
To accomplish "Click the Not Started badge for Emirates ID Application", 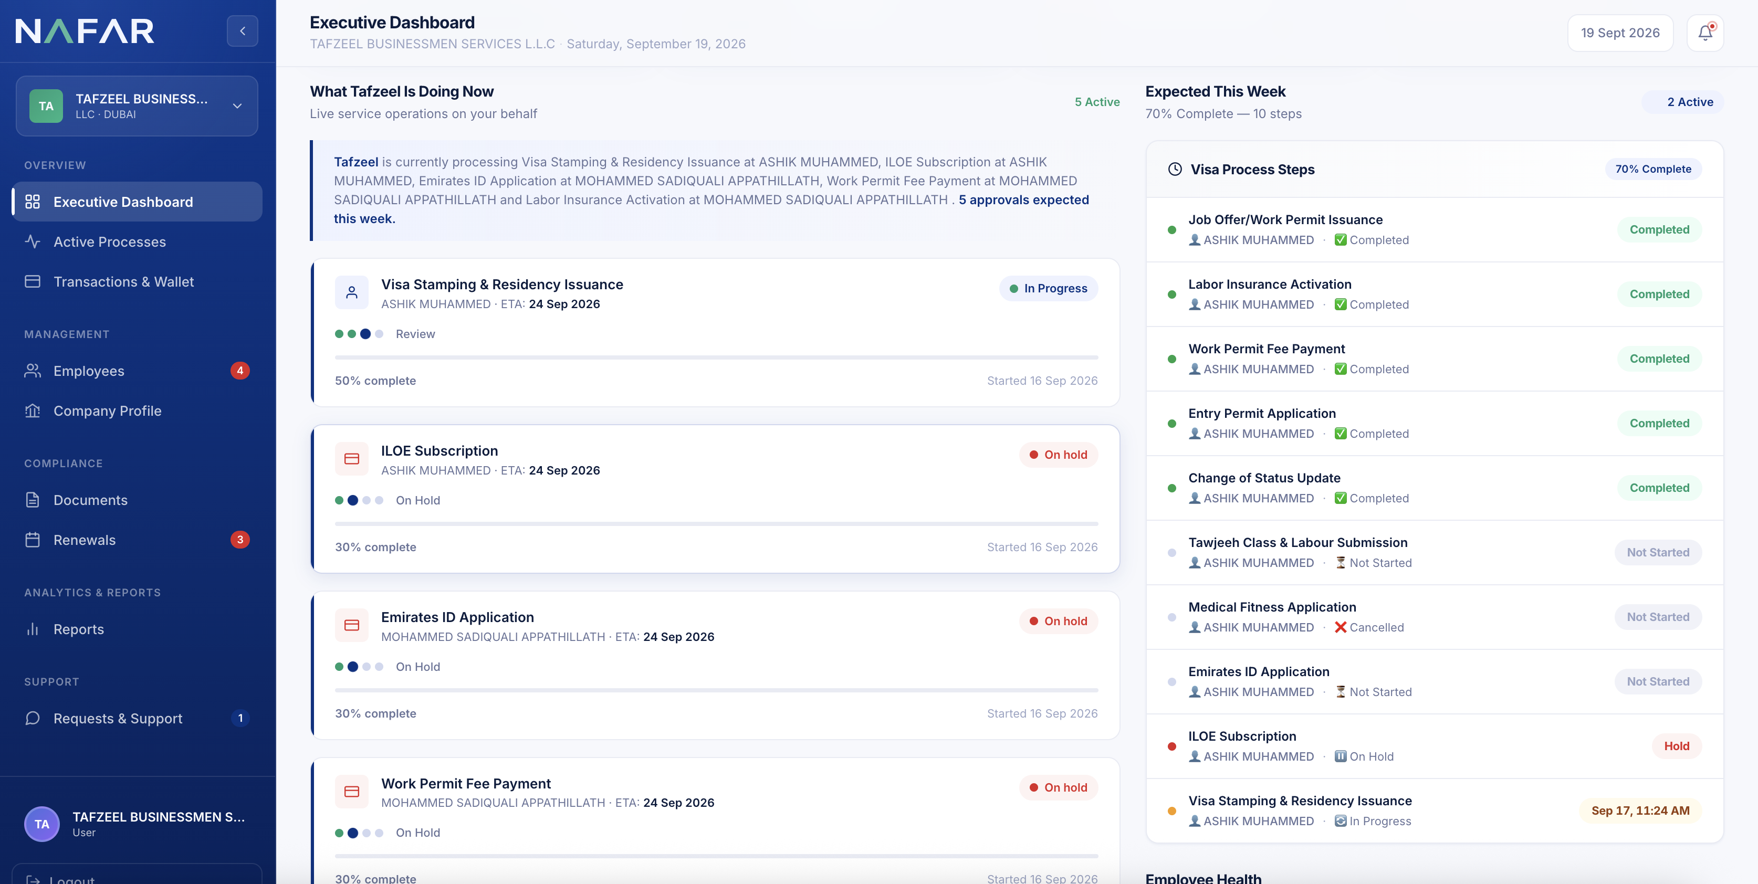I will click(x=1658, y=681).
